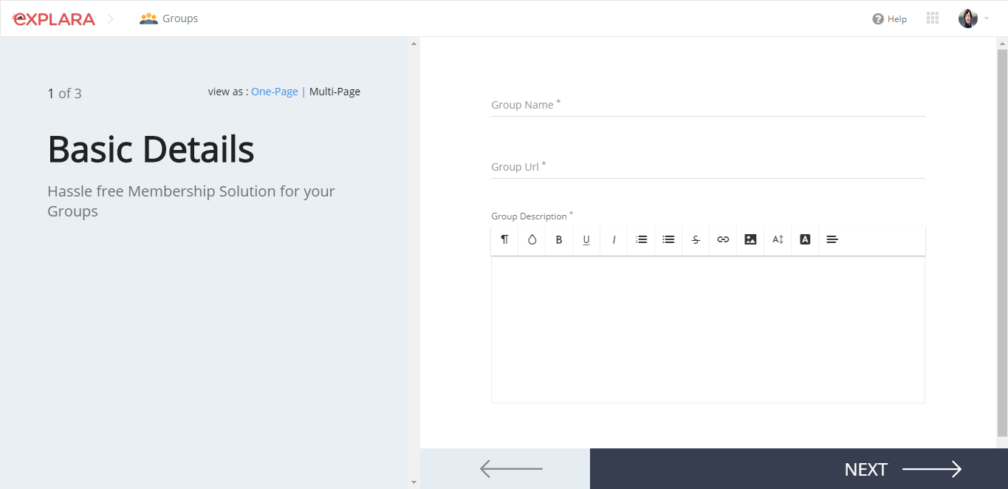Open the text color droplet tool

tap(532, 239)
